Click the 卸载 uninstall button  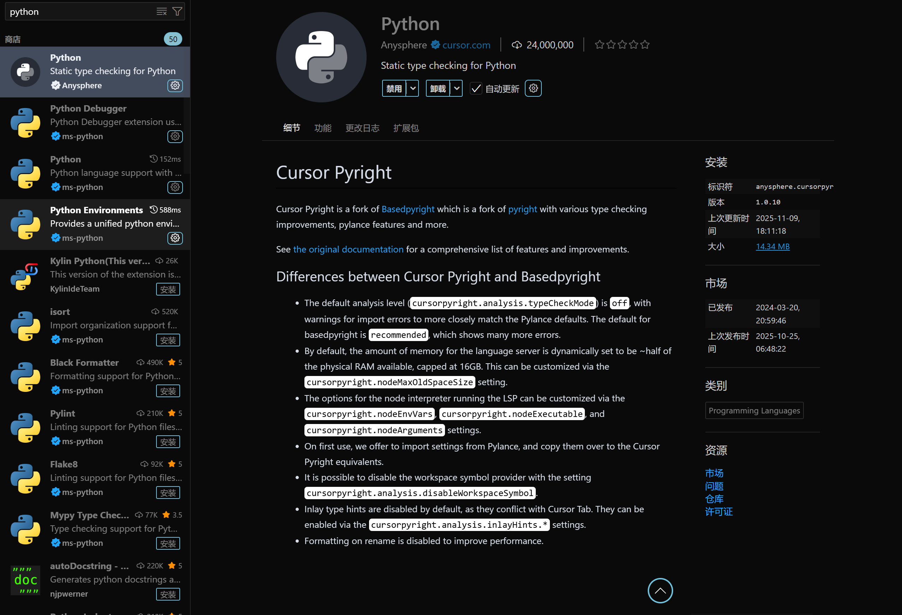tap(438, 89)
